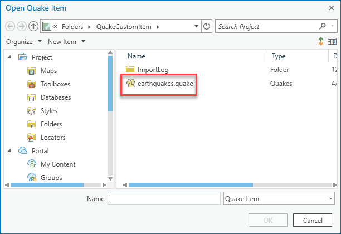Toggle the details pane view icon
Screen dimensions: 341x234
(x=332, y=42)
